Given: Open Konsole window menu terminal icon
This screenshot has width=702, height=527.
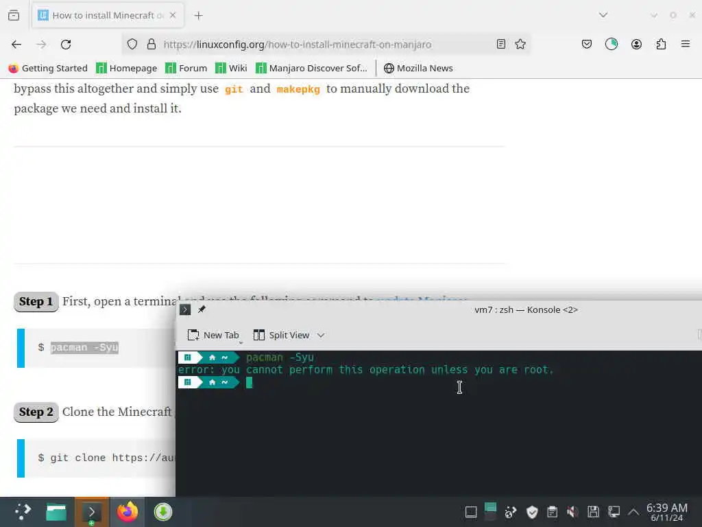Looking at the screenshot, I should (185, 309).
